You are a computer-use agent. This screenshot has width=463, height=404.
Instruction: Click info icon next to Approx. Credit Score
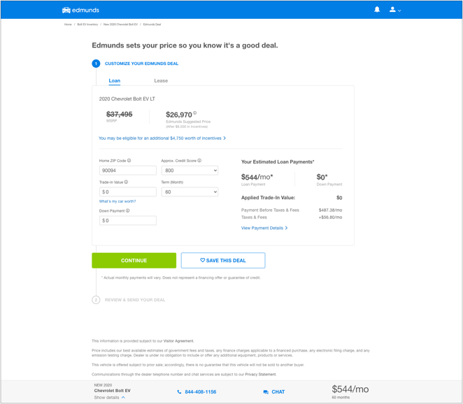pyautogui.click(x=199, y=161)
